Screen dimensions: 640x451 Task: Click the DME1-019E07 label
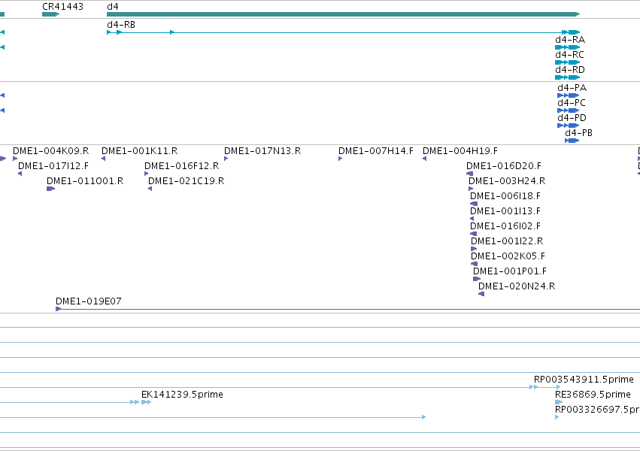click(89, 301)
